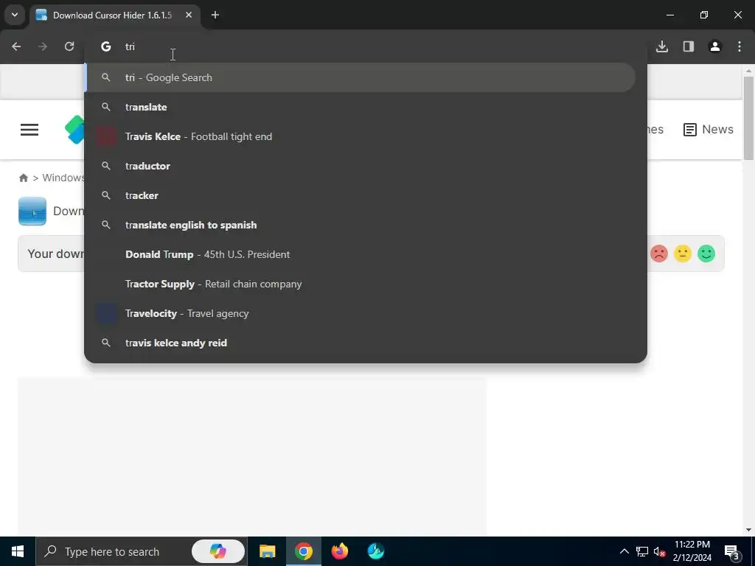Viewport: 755px width, 566px height.
Task: Choose the 'translate' suggestion
Action: [x=360, y=107]
